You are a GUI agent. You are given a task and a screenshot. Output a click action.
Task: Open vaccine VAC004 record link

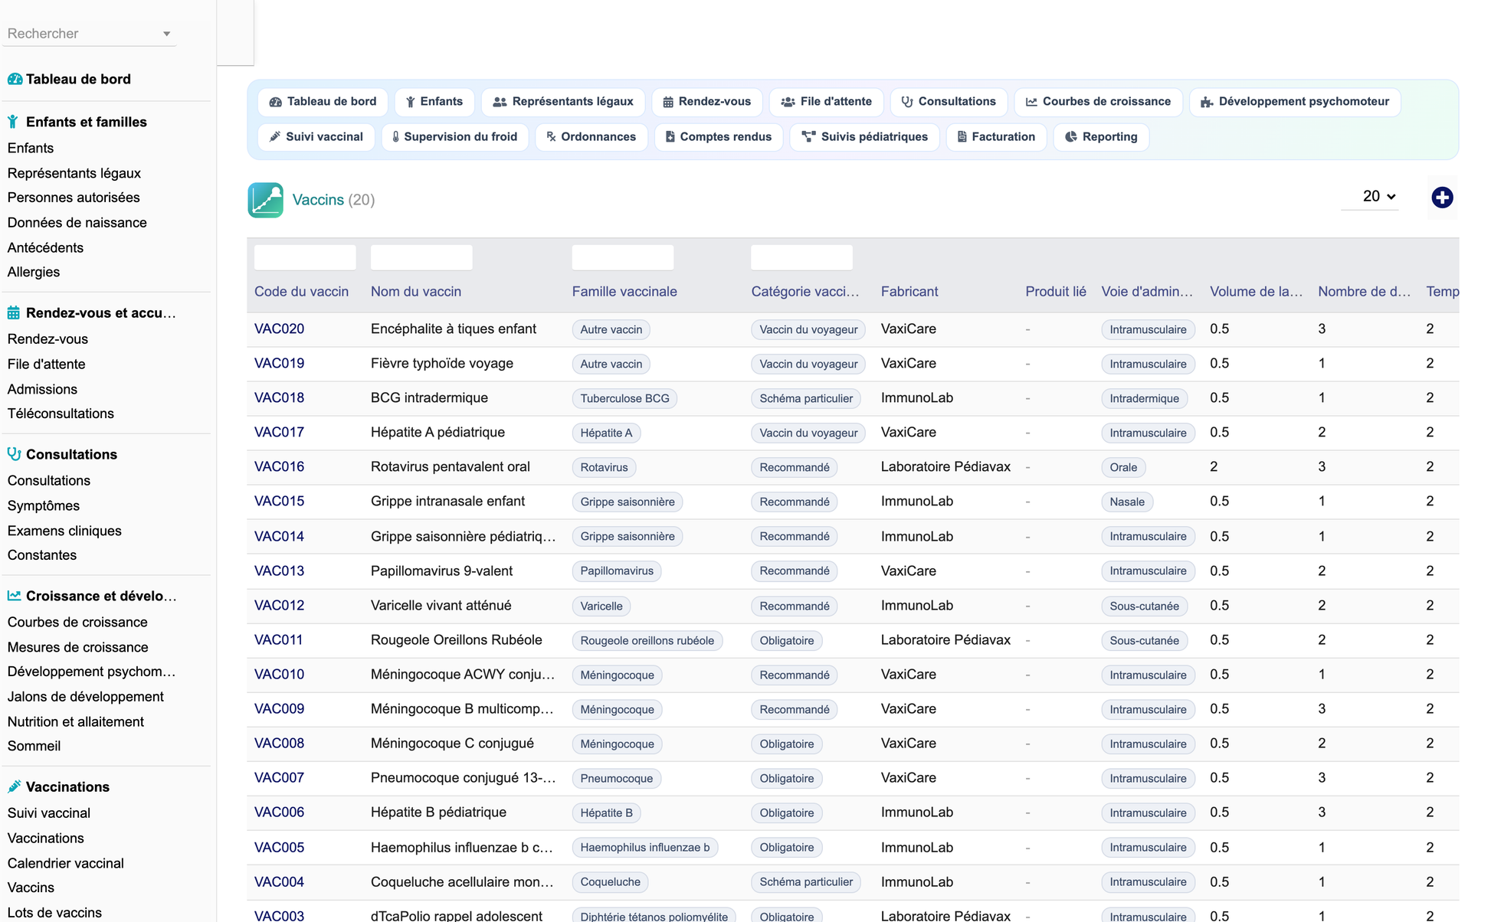[x=279, y=882]
